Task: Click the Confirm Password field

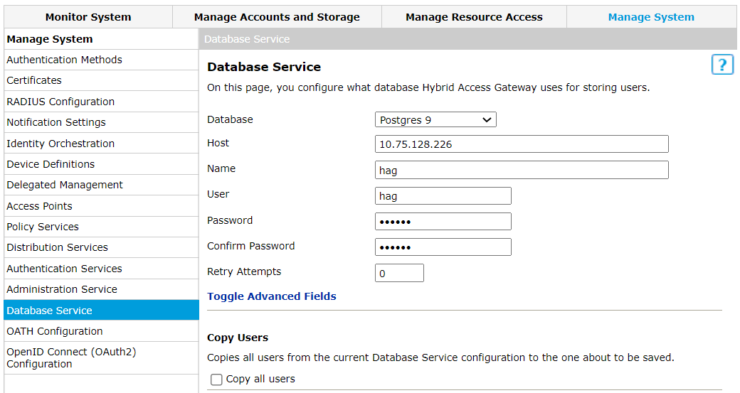Action: tap(443, 247)
